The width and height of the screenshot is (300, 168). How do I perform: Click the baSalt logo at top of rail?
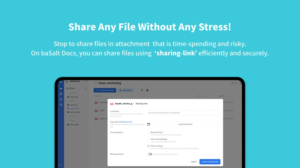point(60,81)
